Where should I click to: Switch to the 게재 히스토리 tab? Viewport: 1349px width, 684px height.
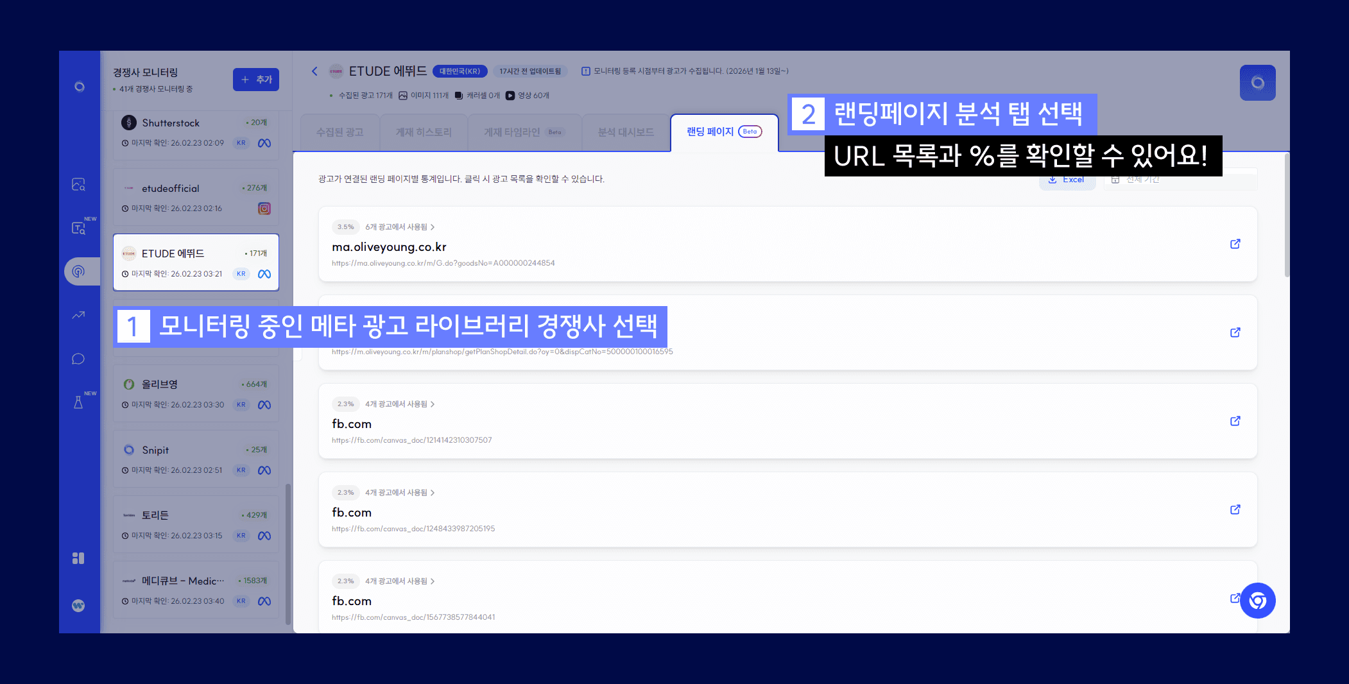click(424, 132)
